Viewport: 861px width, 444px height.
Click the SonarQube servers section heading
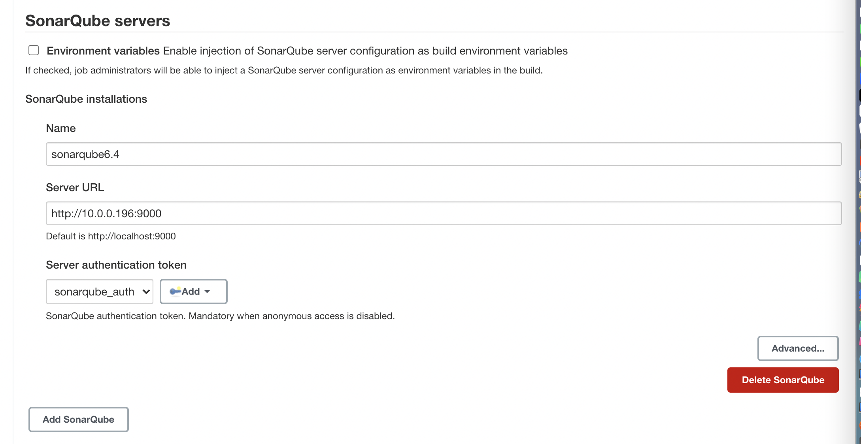98,21
